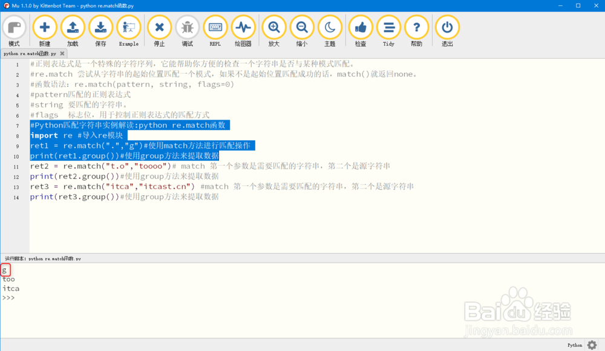The height and width of the screenshot is (351, 605).
Task: Click output line 'itca' in the runner
Action: [11, 289]
